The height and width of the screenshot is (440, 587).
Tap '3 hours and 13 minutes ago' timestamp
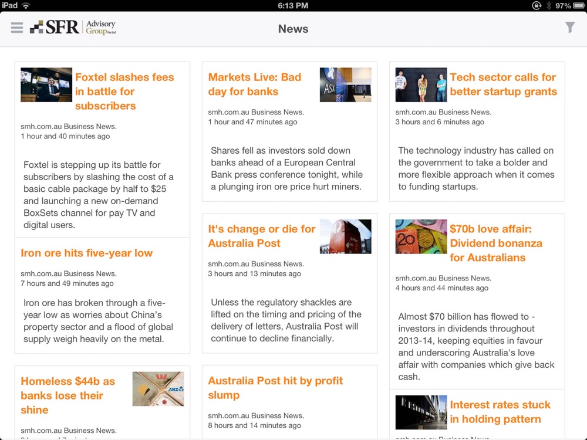click(255, 273)
